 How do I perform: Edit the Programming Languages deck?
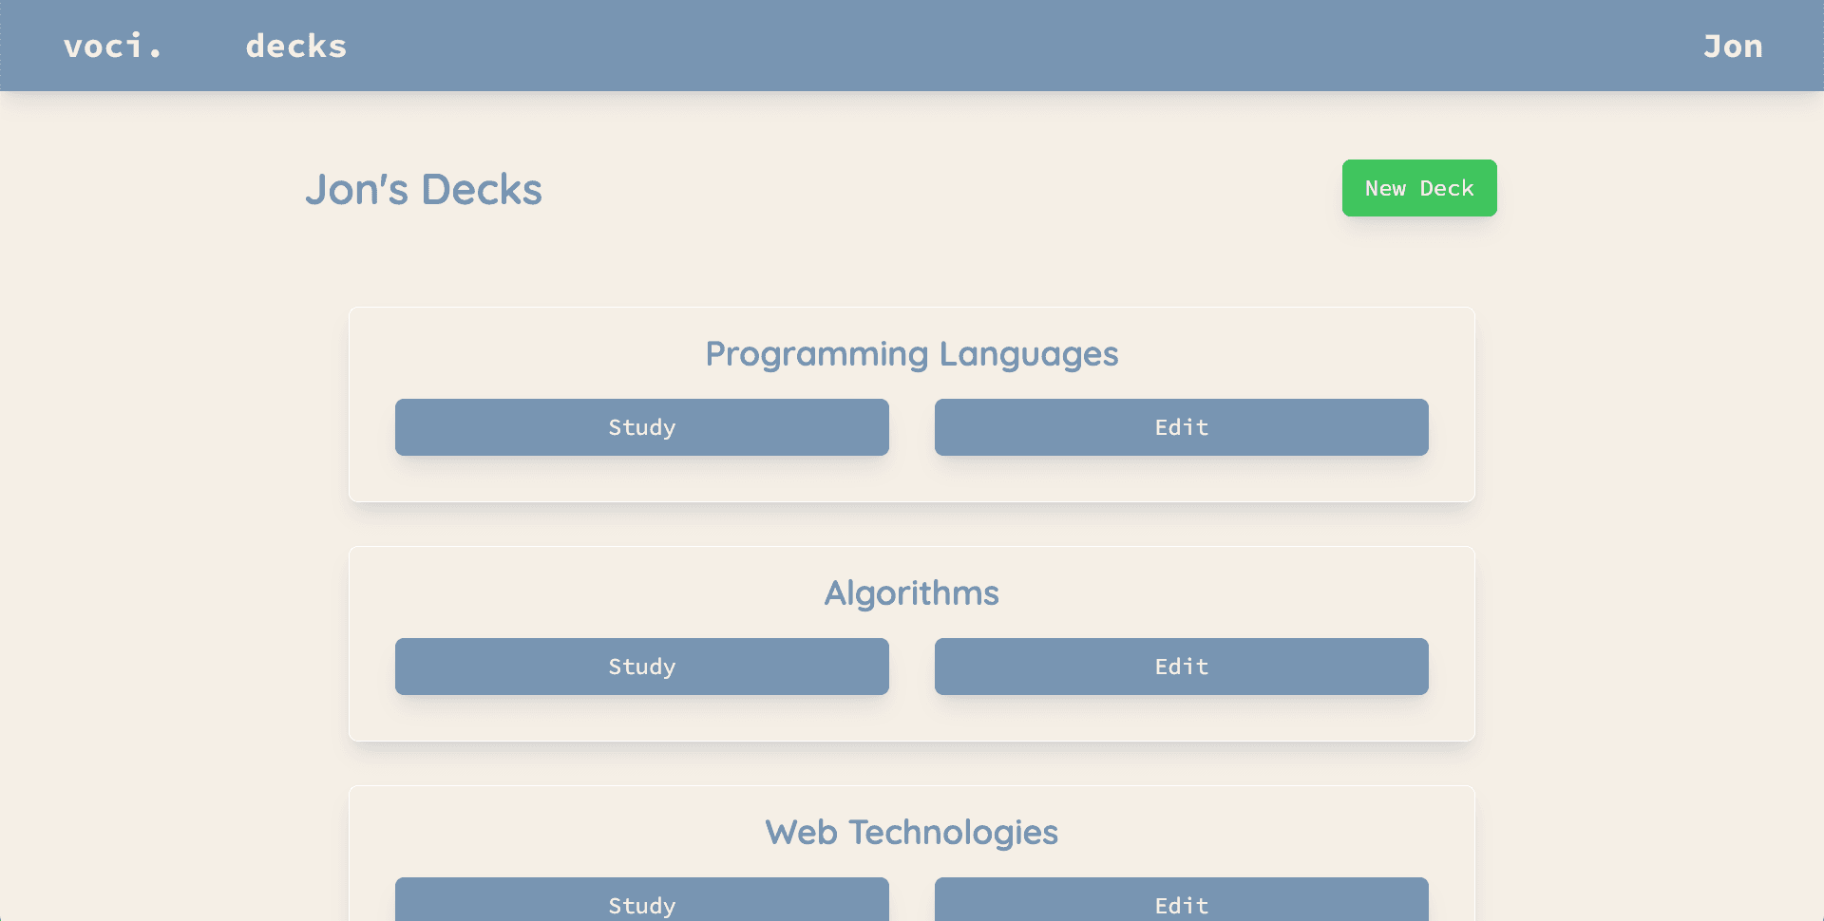click(x=1181, y=427)
